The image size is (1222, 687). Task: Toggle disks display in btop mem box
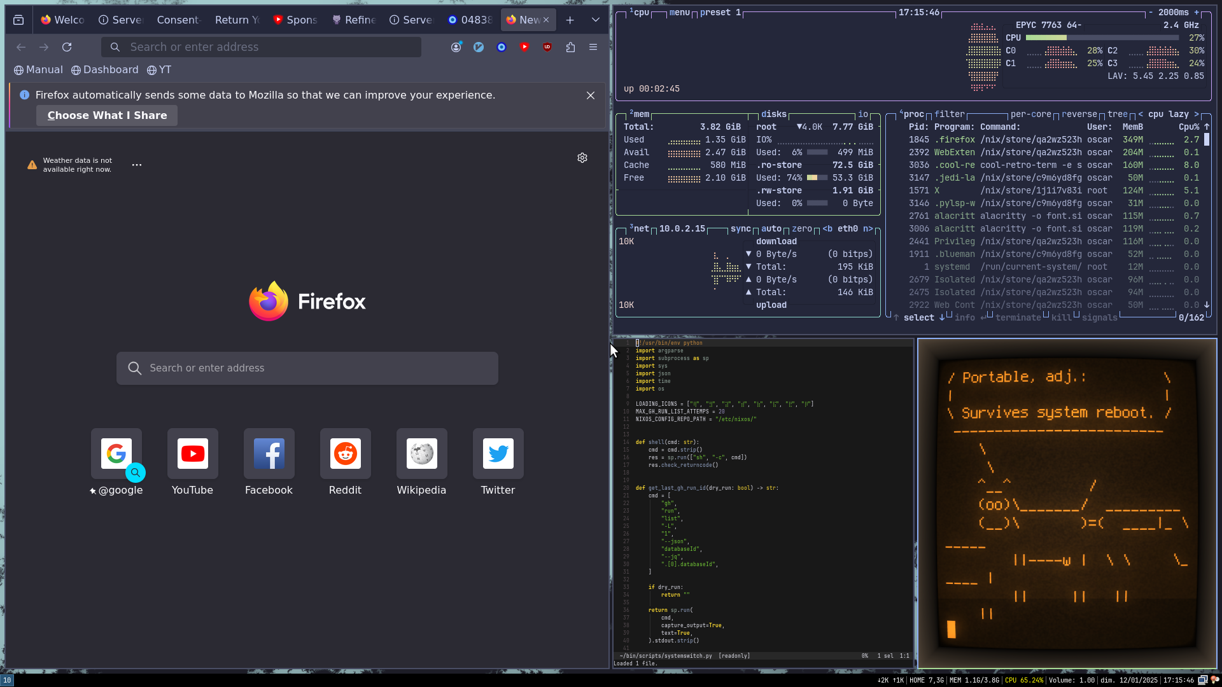click(774, 114)
